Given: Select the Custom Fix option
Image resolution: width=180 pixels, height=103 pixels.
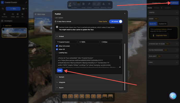Looking at the screenshot, I should point(163,24).
